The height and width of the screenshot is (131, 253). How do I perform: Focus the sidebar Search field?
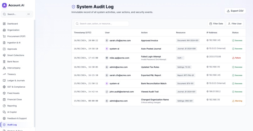click(17, 14)
